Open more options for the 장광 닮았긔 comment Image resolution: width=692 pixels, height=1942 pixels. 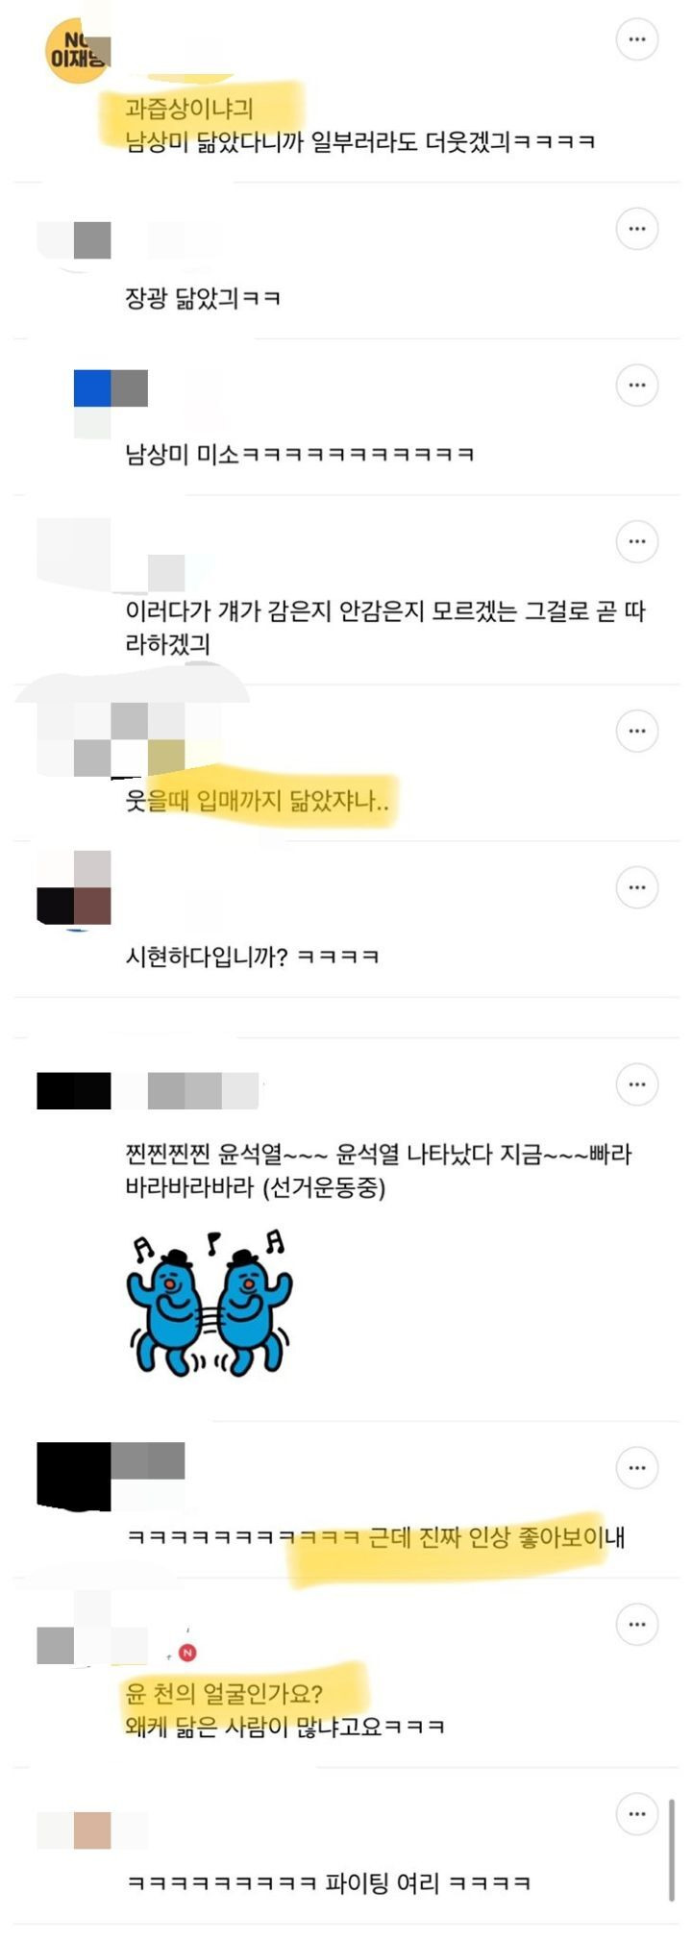click(636, 229)
